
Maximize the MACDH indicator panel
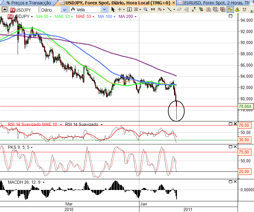pos(230,182)
